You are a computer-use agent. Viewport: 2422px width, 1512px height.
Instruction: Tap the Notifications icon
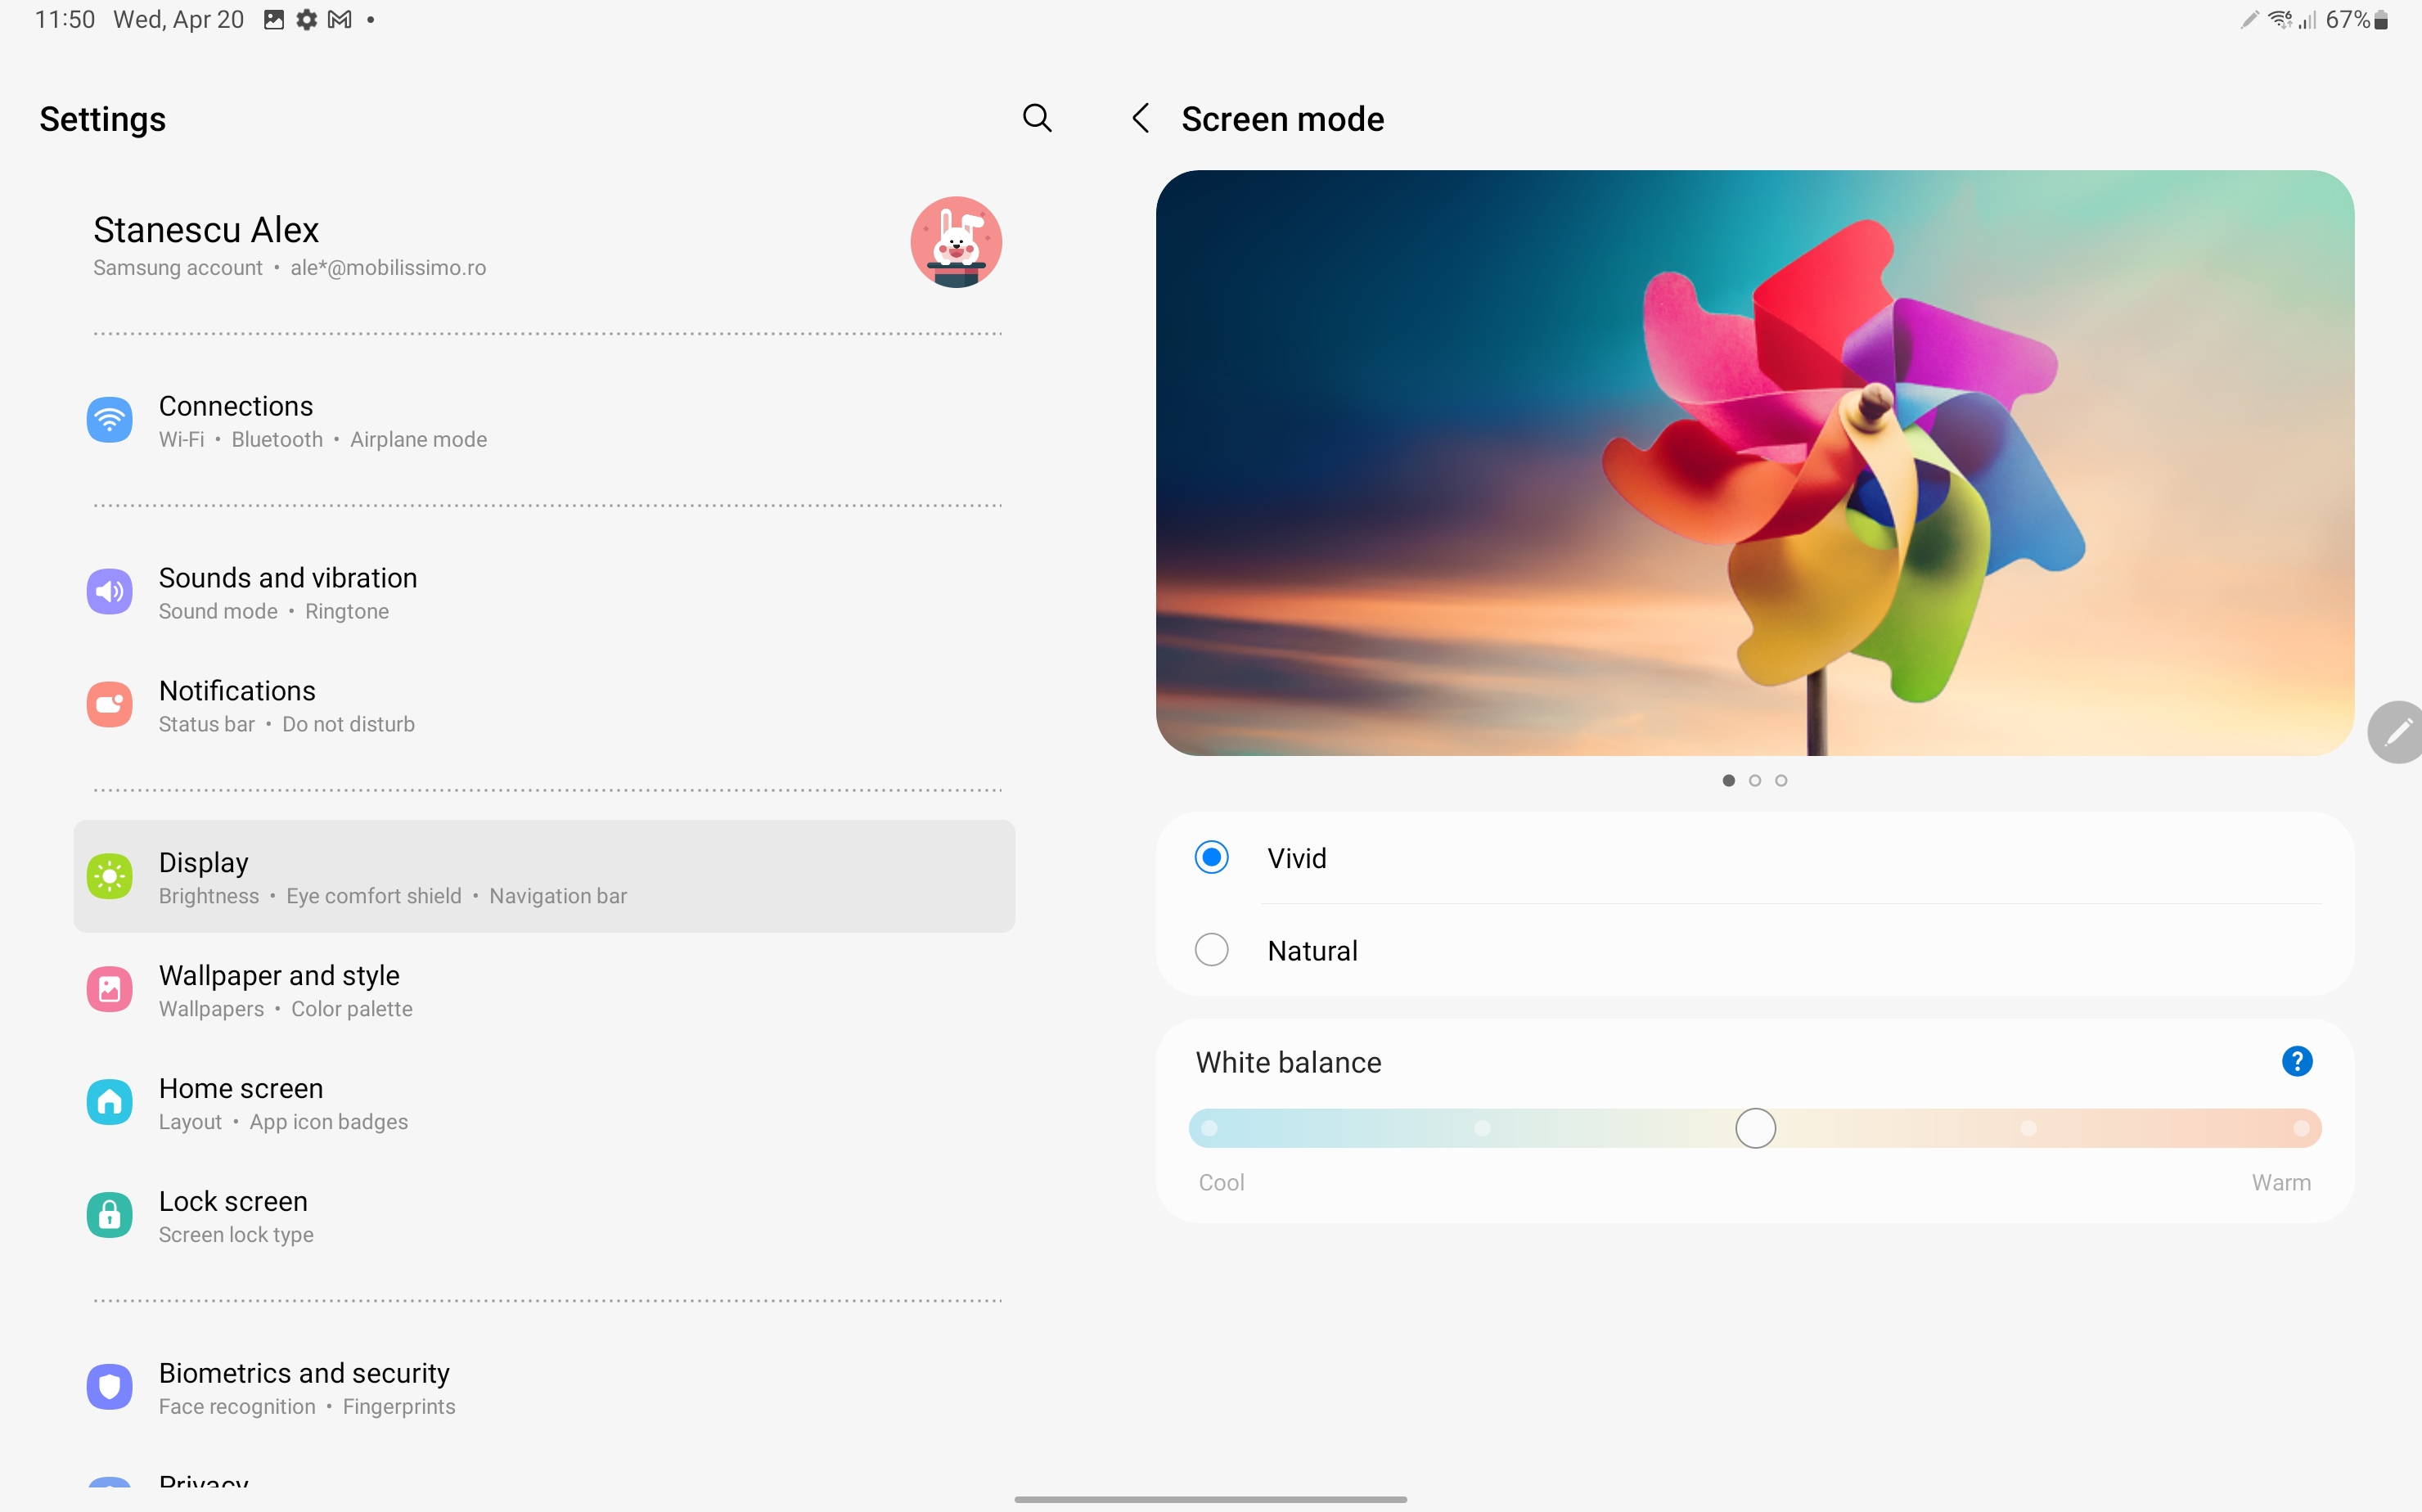tap(109, 705)
